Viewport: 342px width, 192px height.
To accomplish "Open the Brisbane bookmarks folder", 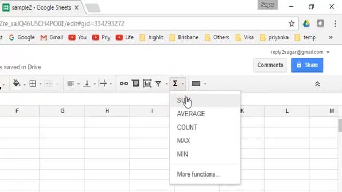I will point(184,37).
